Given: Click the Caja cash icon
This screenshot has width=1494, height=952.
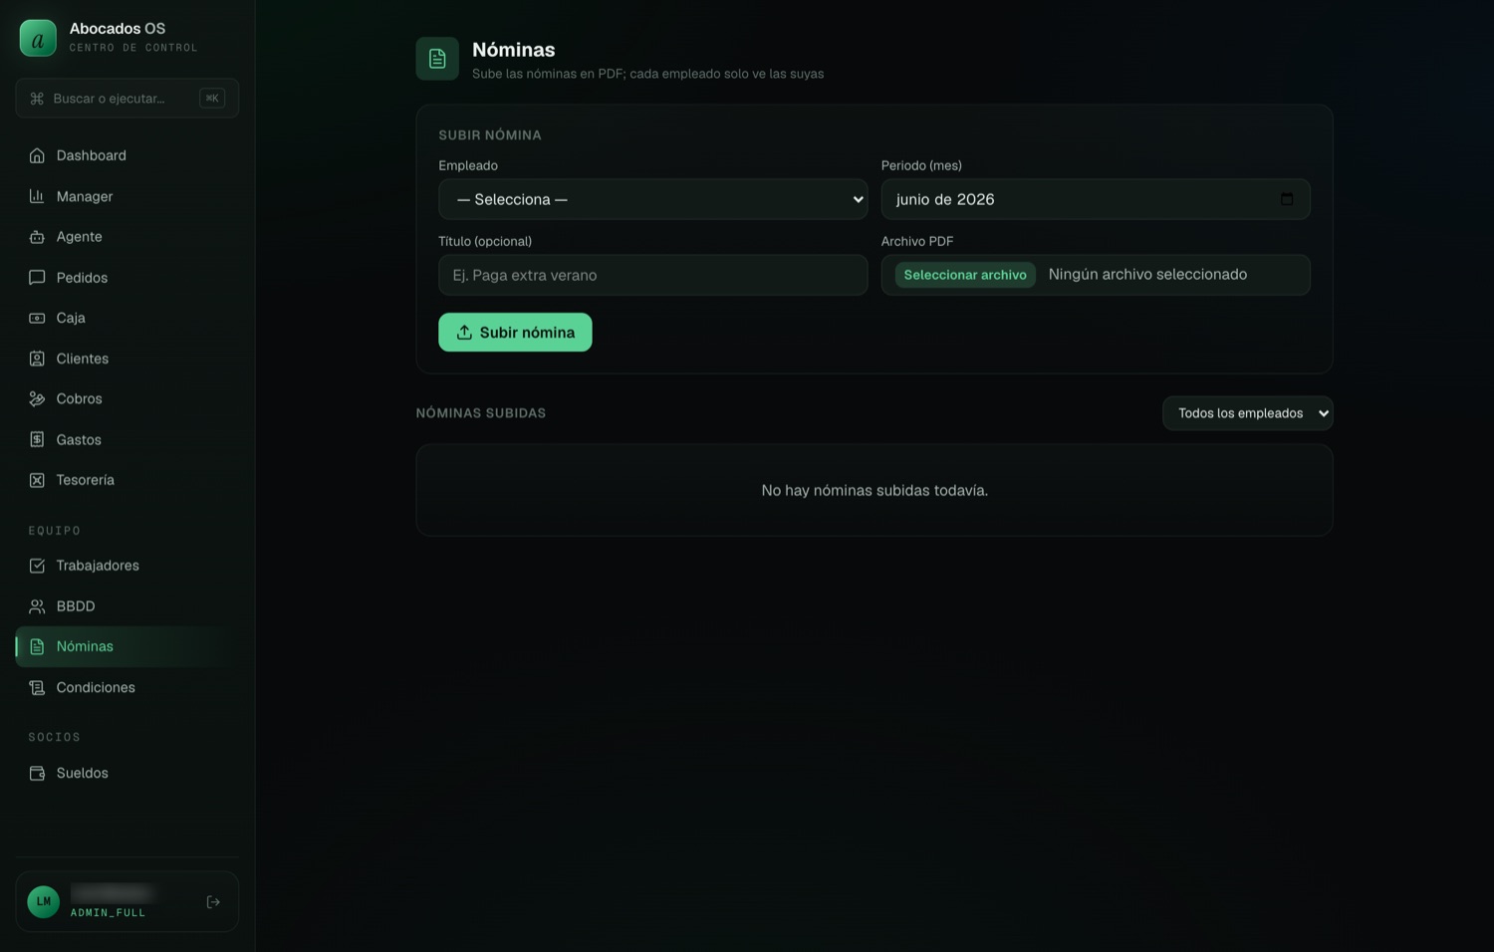Looking at the screenshot, I should [x=37, y=318].
